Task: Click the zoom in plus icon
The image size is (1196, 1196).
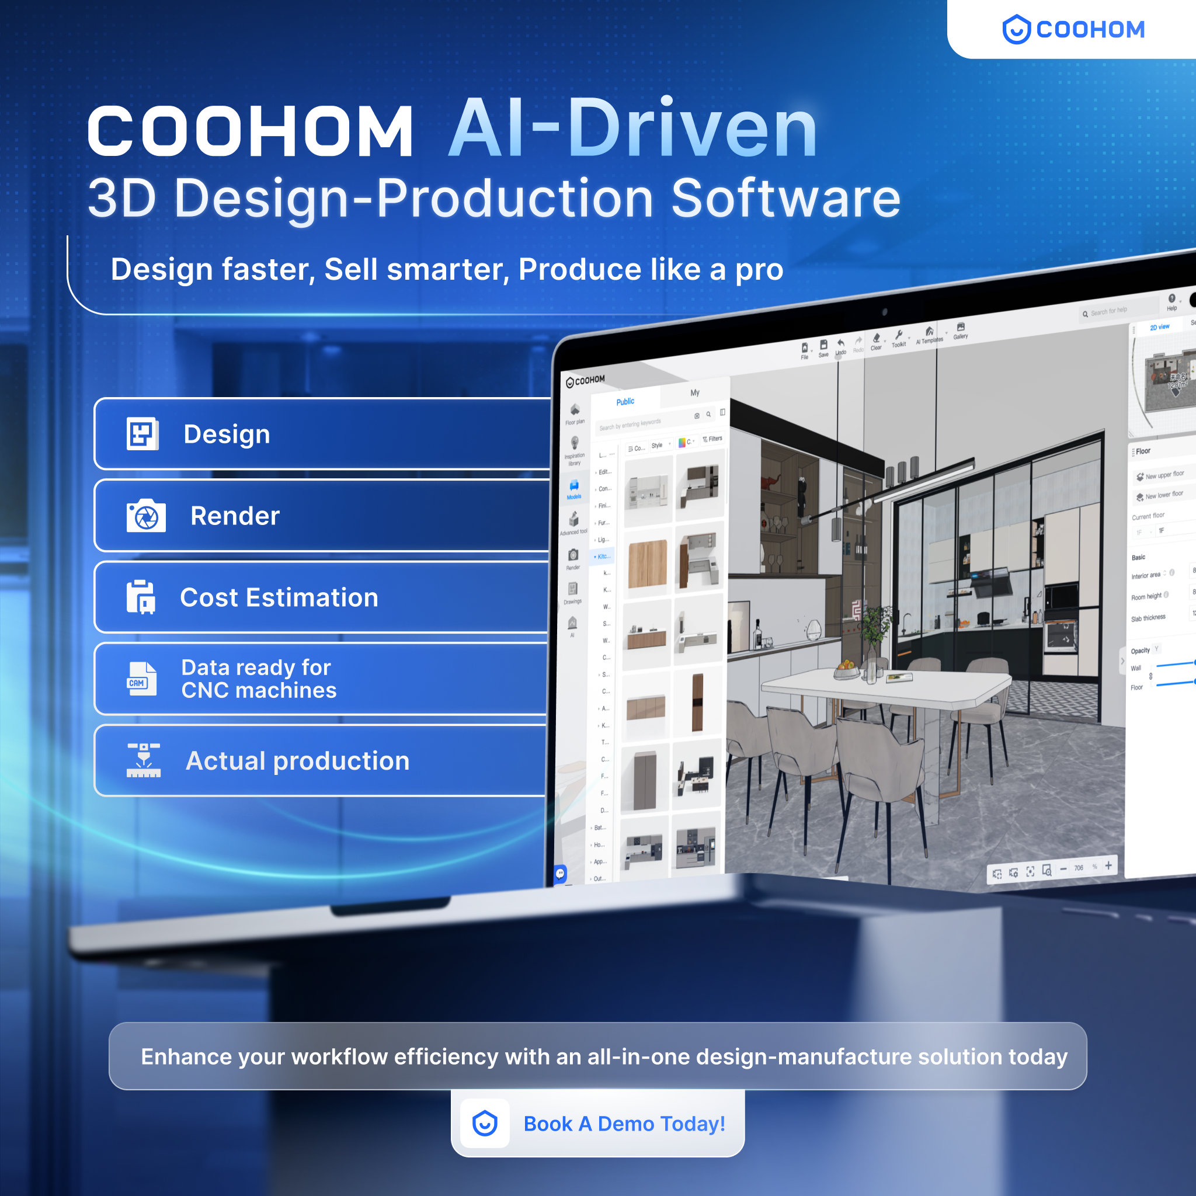Action: 1109,865
